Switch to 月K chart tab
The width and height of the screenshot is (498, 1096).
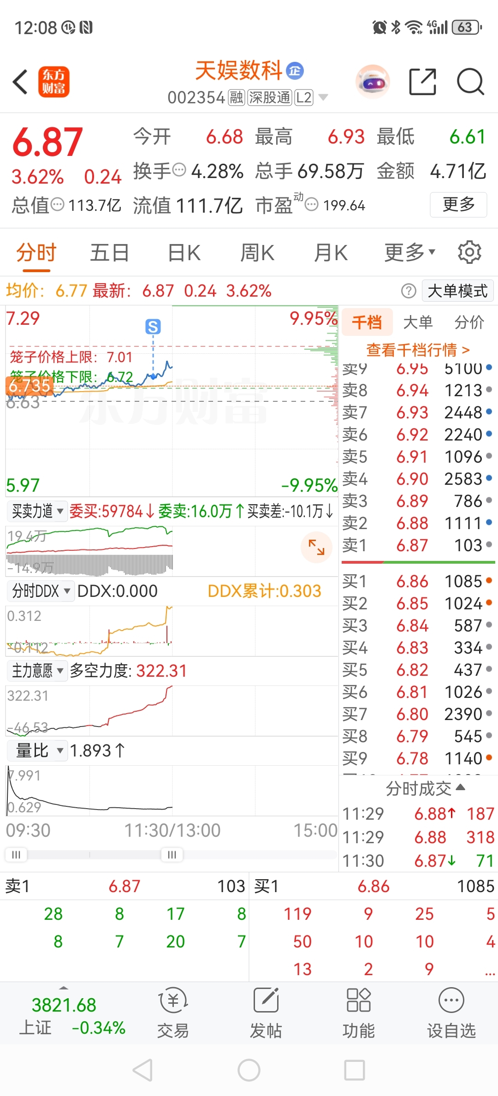pyautogui.click(x=331, y=252)
